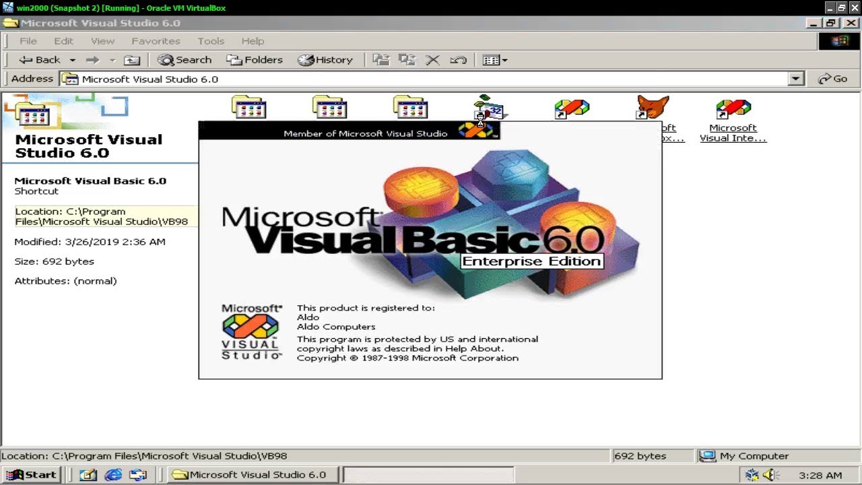Go up one folder level
The width and height of the screenshot is (862, 485).
coord(132,60)
